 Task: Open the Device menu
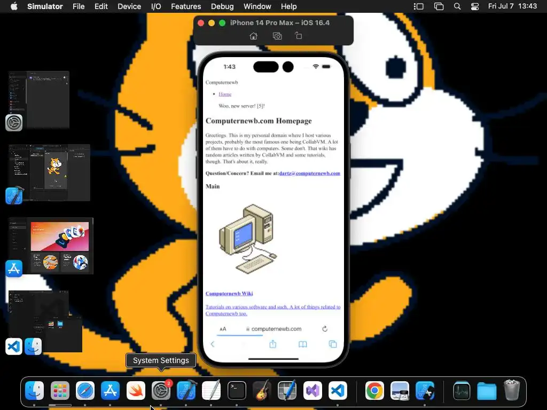pyautogui.click(x=129, y=6)
